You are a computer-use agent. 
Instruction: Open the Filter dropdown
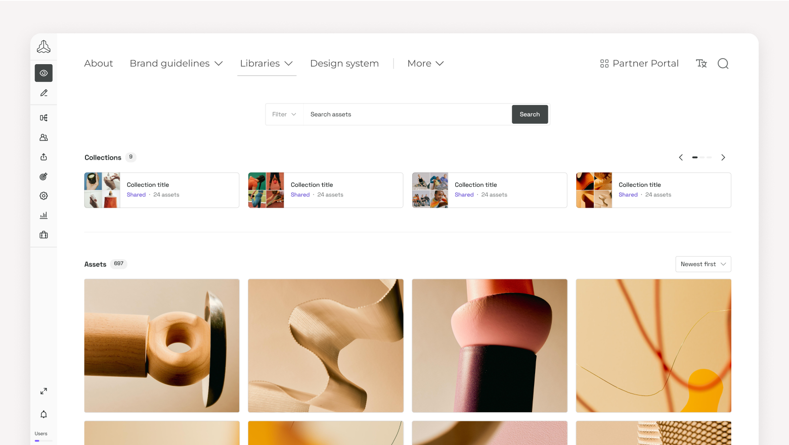pyautogui.click(x=284, y=114)
